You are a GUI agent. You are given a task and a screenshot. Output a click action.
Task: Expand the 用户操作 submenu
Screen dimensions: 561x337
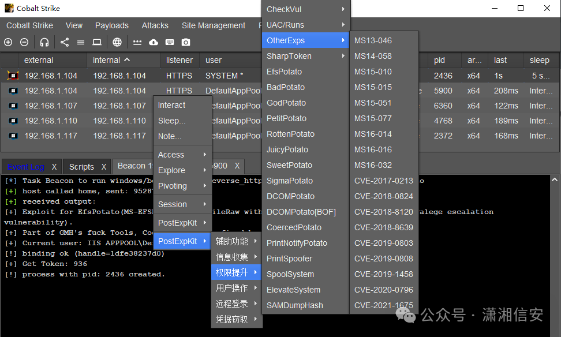point(237,288)
